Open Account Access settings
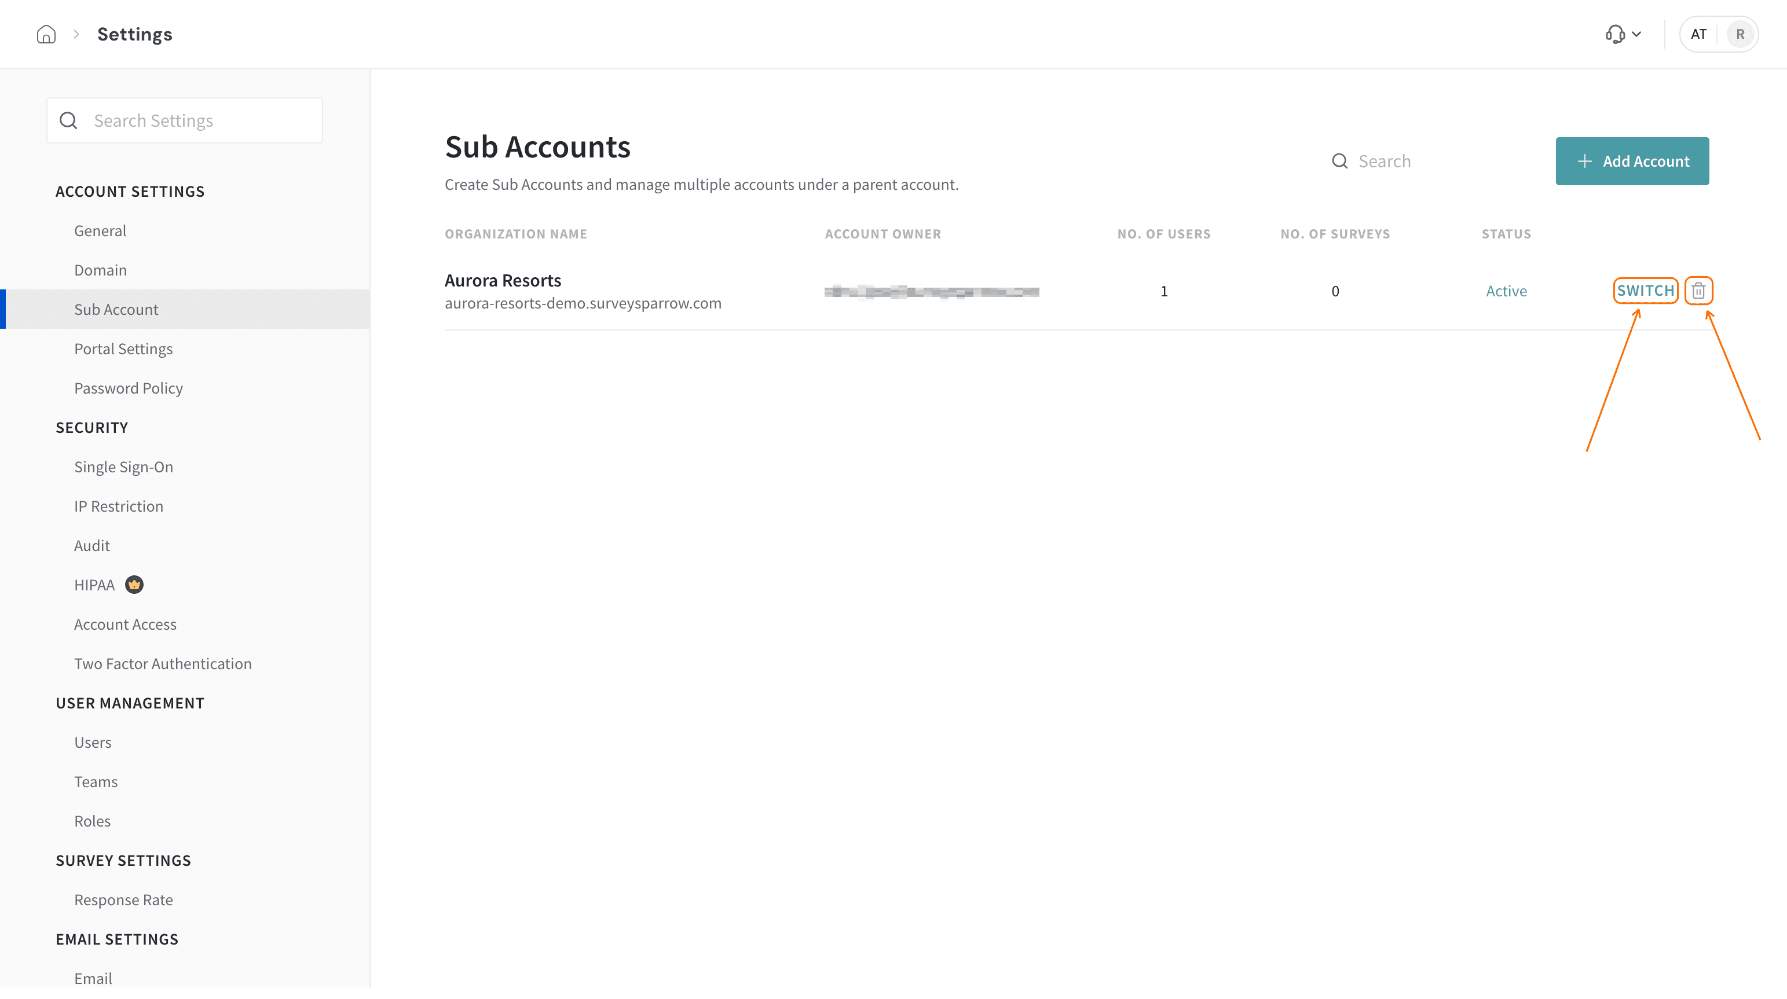 coord(126,625)
